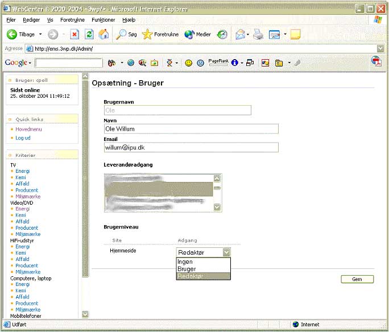The height and width of the screenshot is (332, 389).
Task: Click sidebar scrollbar down arrow
Action: pos(85,314)
